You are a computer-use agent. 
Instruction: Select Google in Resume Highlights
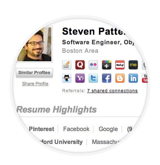click(x=108, y=129)
